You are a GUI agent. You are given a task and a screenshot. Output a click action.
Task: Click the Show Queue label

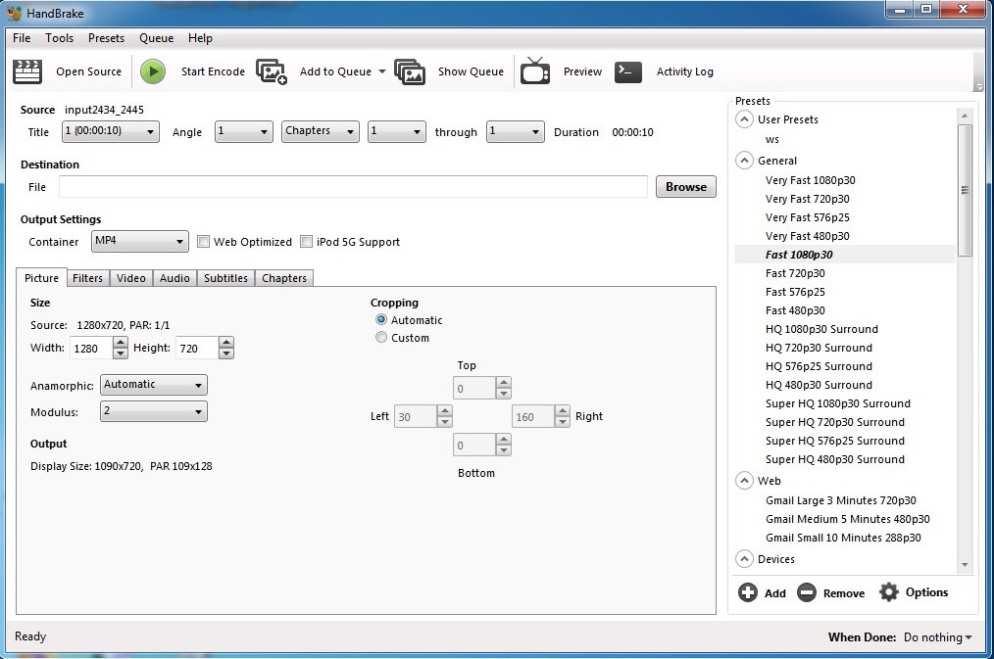[x=471, y=71]
